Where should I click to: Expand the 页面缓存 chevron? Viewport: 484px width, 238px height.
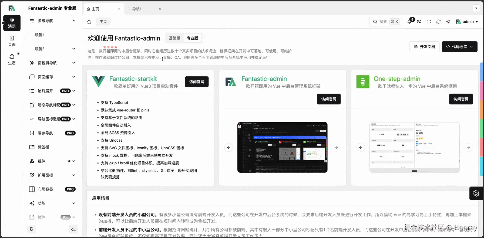[74, 77]
